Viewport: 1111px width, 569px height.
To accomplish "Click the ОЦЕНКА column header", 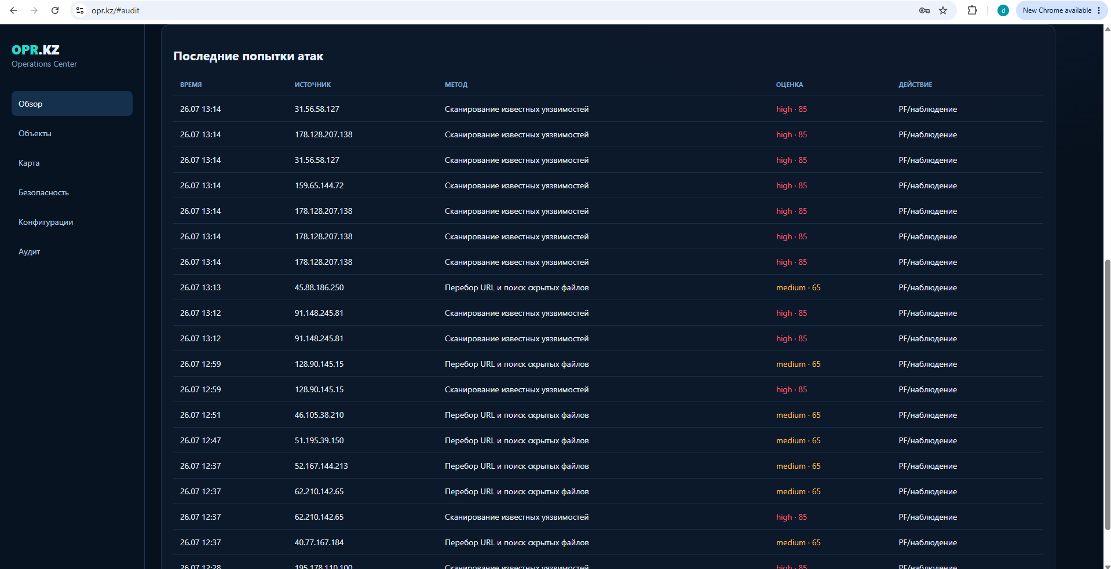I will click(789, 85).
